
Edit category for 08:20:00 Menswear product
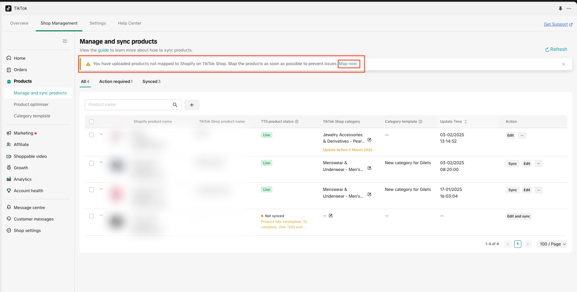[369, 168]
